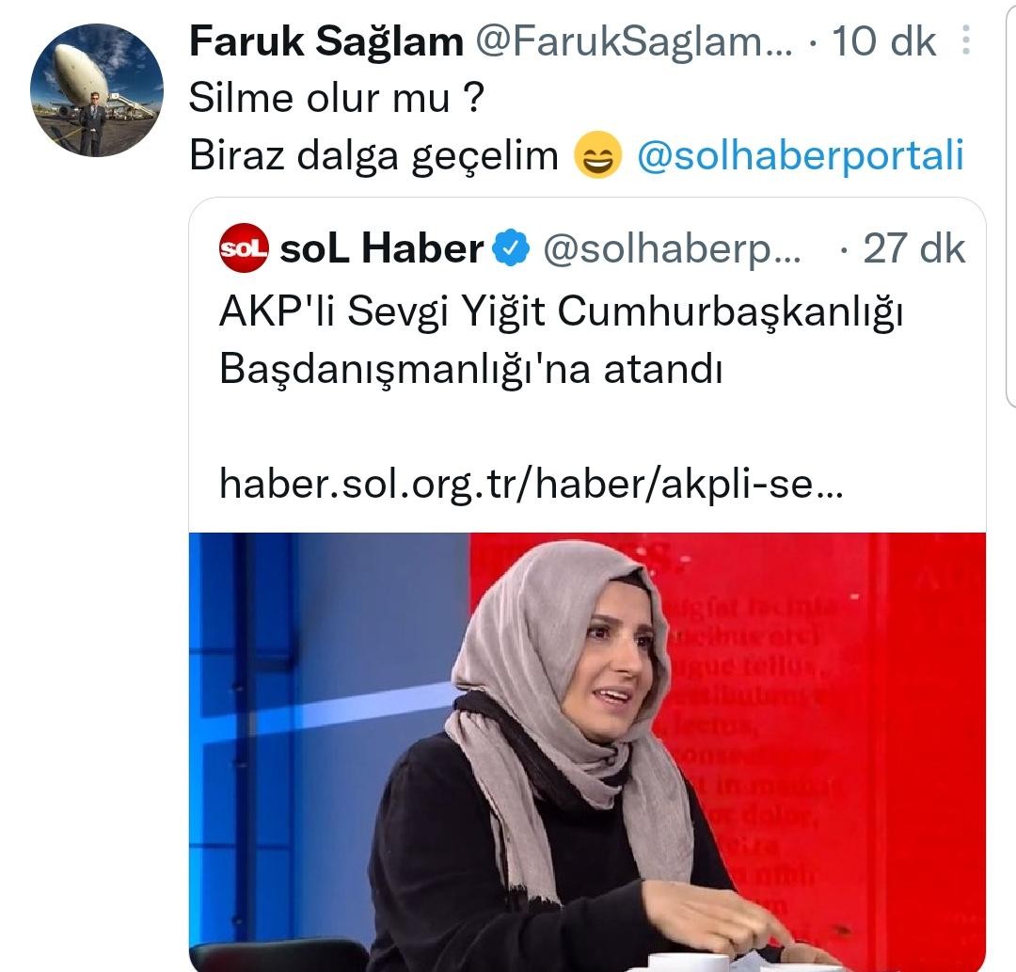Click 'Başdanışmanlığı'na atandı' text line
Screen dimensions: 1016x972
click(470, 370)
